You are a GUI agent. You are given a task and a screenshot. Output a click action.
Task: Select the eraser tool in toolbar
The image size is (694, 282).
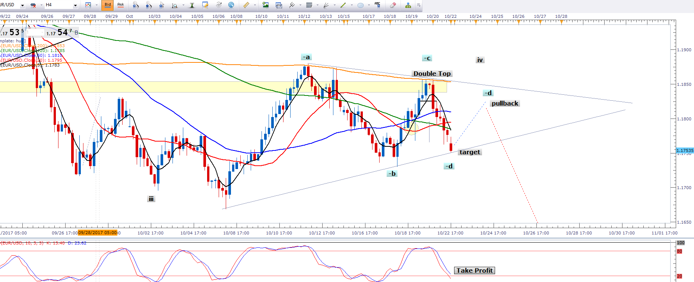393,5
